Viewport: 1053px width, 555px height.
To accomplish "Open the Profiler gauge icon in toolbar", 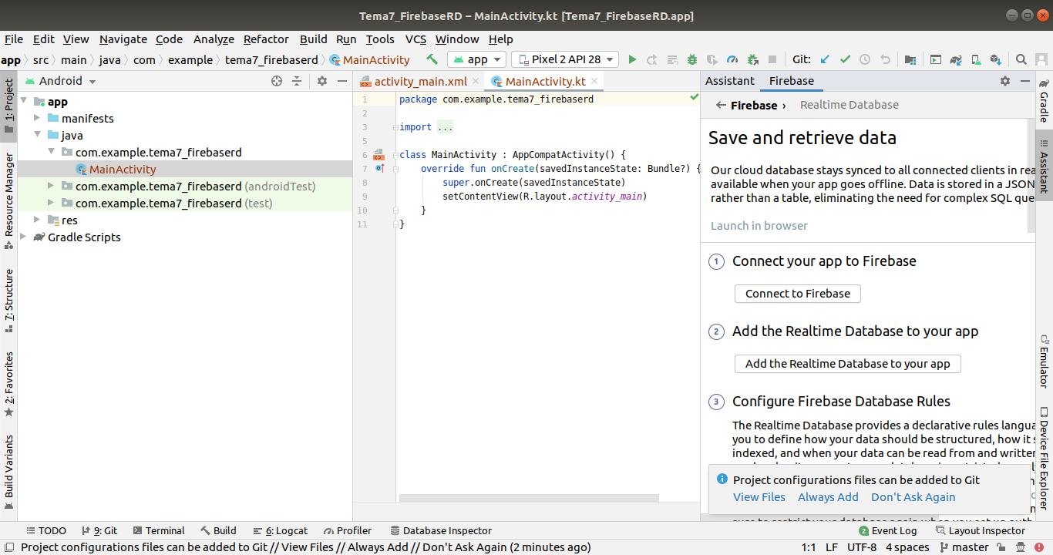I will (732, 59).
